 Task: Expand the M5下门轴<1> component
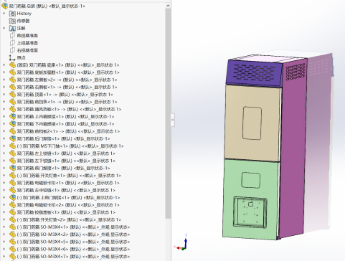(x=4, y=146)
